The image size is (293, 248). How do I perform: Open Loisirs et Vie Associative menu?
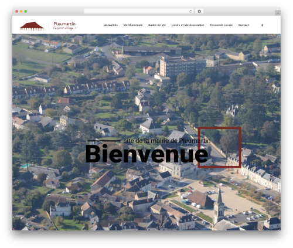click(188, 25)
